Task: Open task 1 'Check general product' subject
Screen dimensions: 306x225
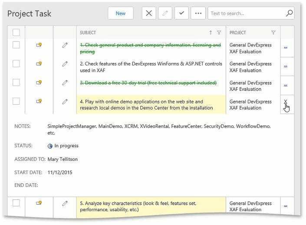Action: [x=150, y=48]
